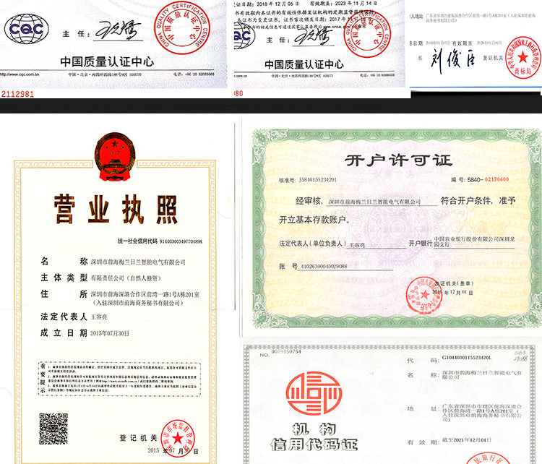Click NO. 0079150754 on the credit code certificate
The width and height of the screenshot is (542, 464).
[280, 352]
